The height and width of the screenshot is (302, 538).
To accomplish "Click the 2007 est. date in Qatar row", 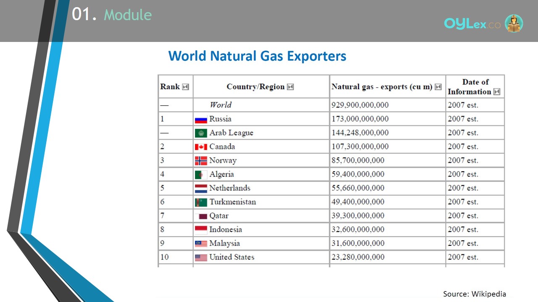I will [x=463, y=216].
